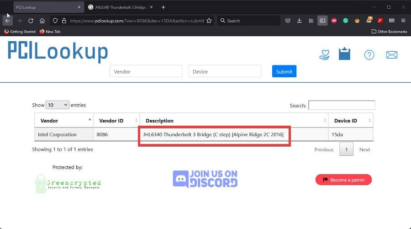This screenshot has height=229, width=411.
Task: Sort the table by Vendor ID
Action: click(x=116, y=121)
